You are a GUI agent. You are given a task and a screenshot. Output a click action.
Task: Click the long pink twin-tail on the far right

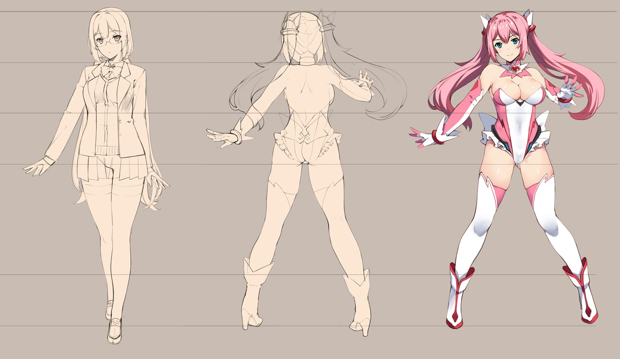(x=589, y=97)
